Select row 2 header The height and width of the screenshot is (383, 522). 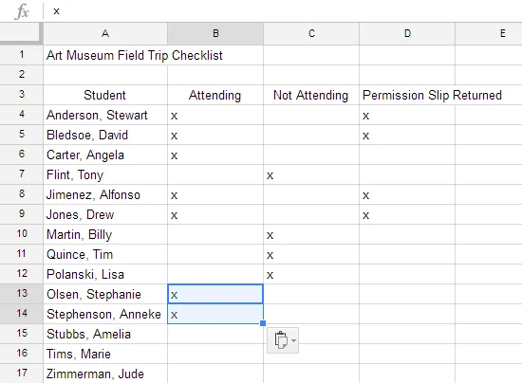21,75
